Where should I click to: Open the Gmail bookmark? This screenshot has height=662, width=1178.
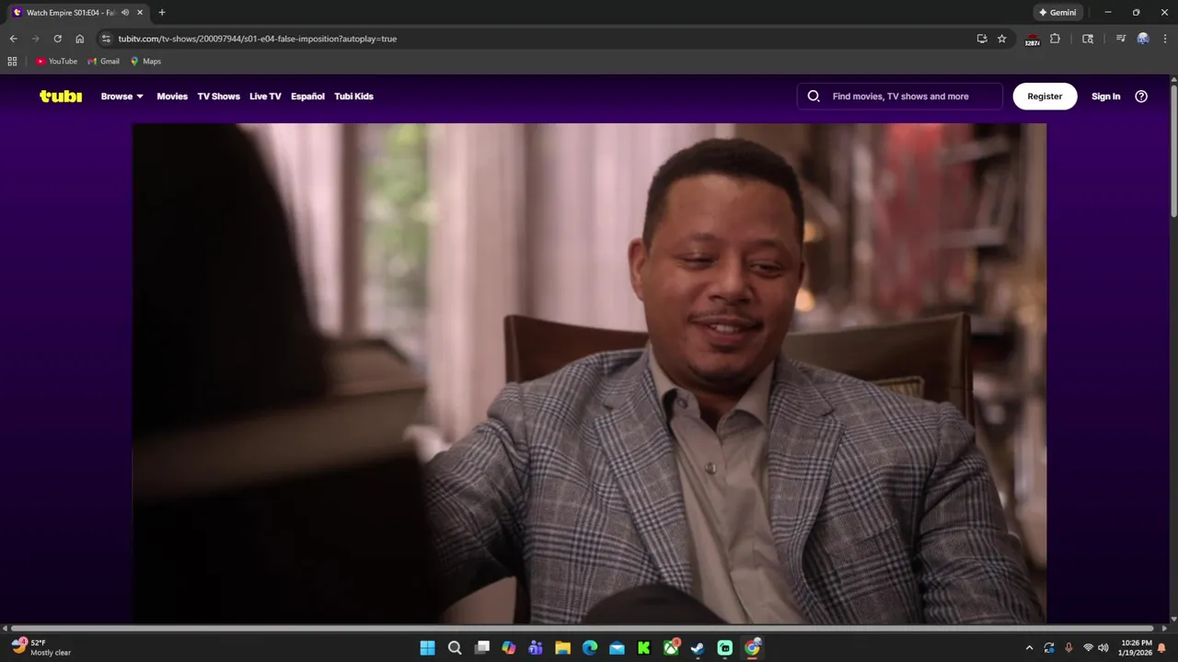pos(103,62)
